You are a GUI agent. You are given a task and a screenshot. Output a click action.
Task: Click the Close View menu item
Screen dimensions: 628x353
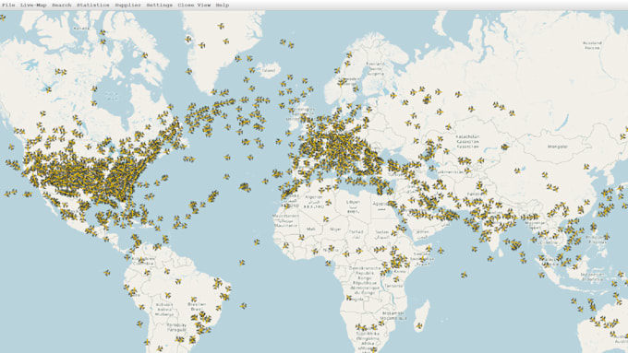194,6
